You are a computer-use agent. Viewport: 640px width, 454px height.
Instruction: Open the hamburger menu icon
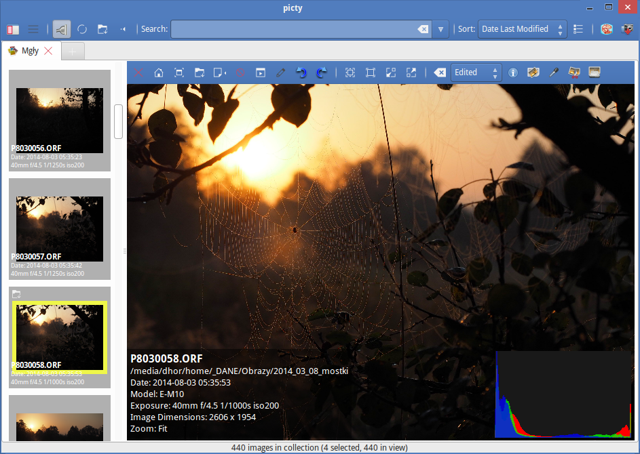(x=33, y=29)
